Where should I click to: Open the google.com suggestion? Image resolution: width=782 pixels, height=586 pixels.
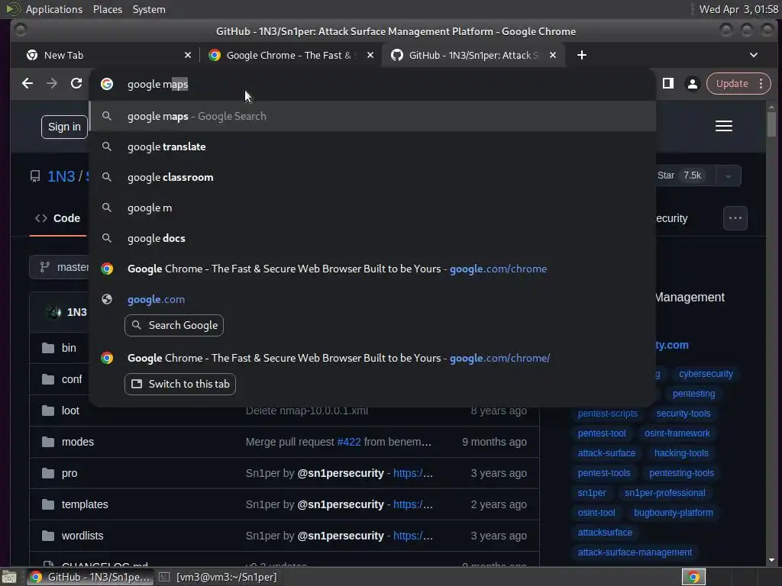(x=373, y=299)
